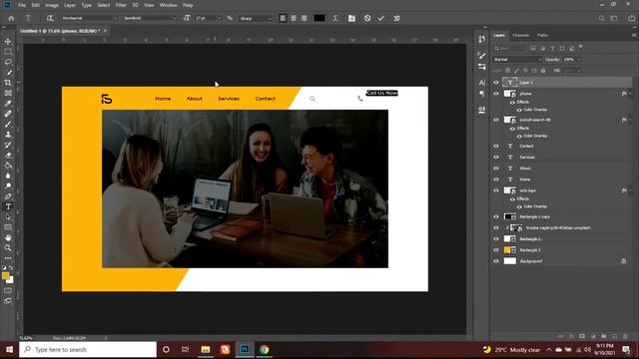Hide the Rectangle 1 copy layer
Viewport: 639px width, 359px height.
pos(496,217)
